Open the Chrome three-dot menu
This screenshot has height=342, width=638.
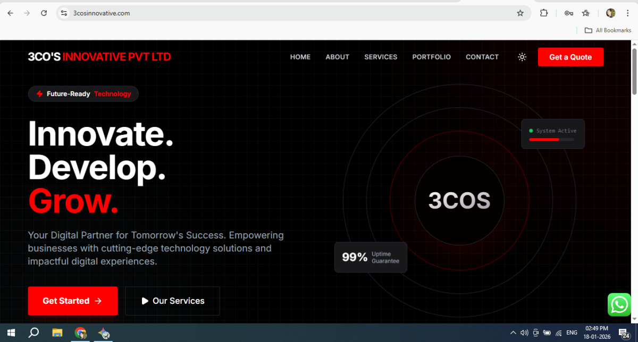pos(627,13)
